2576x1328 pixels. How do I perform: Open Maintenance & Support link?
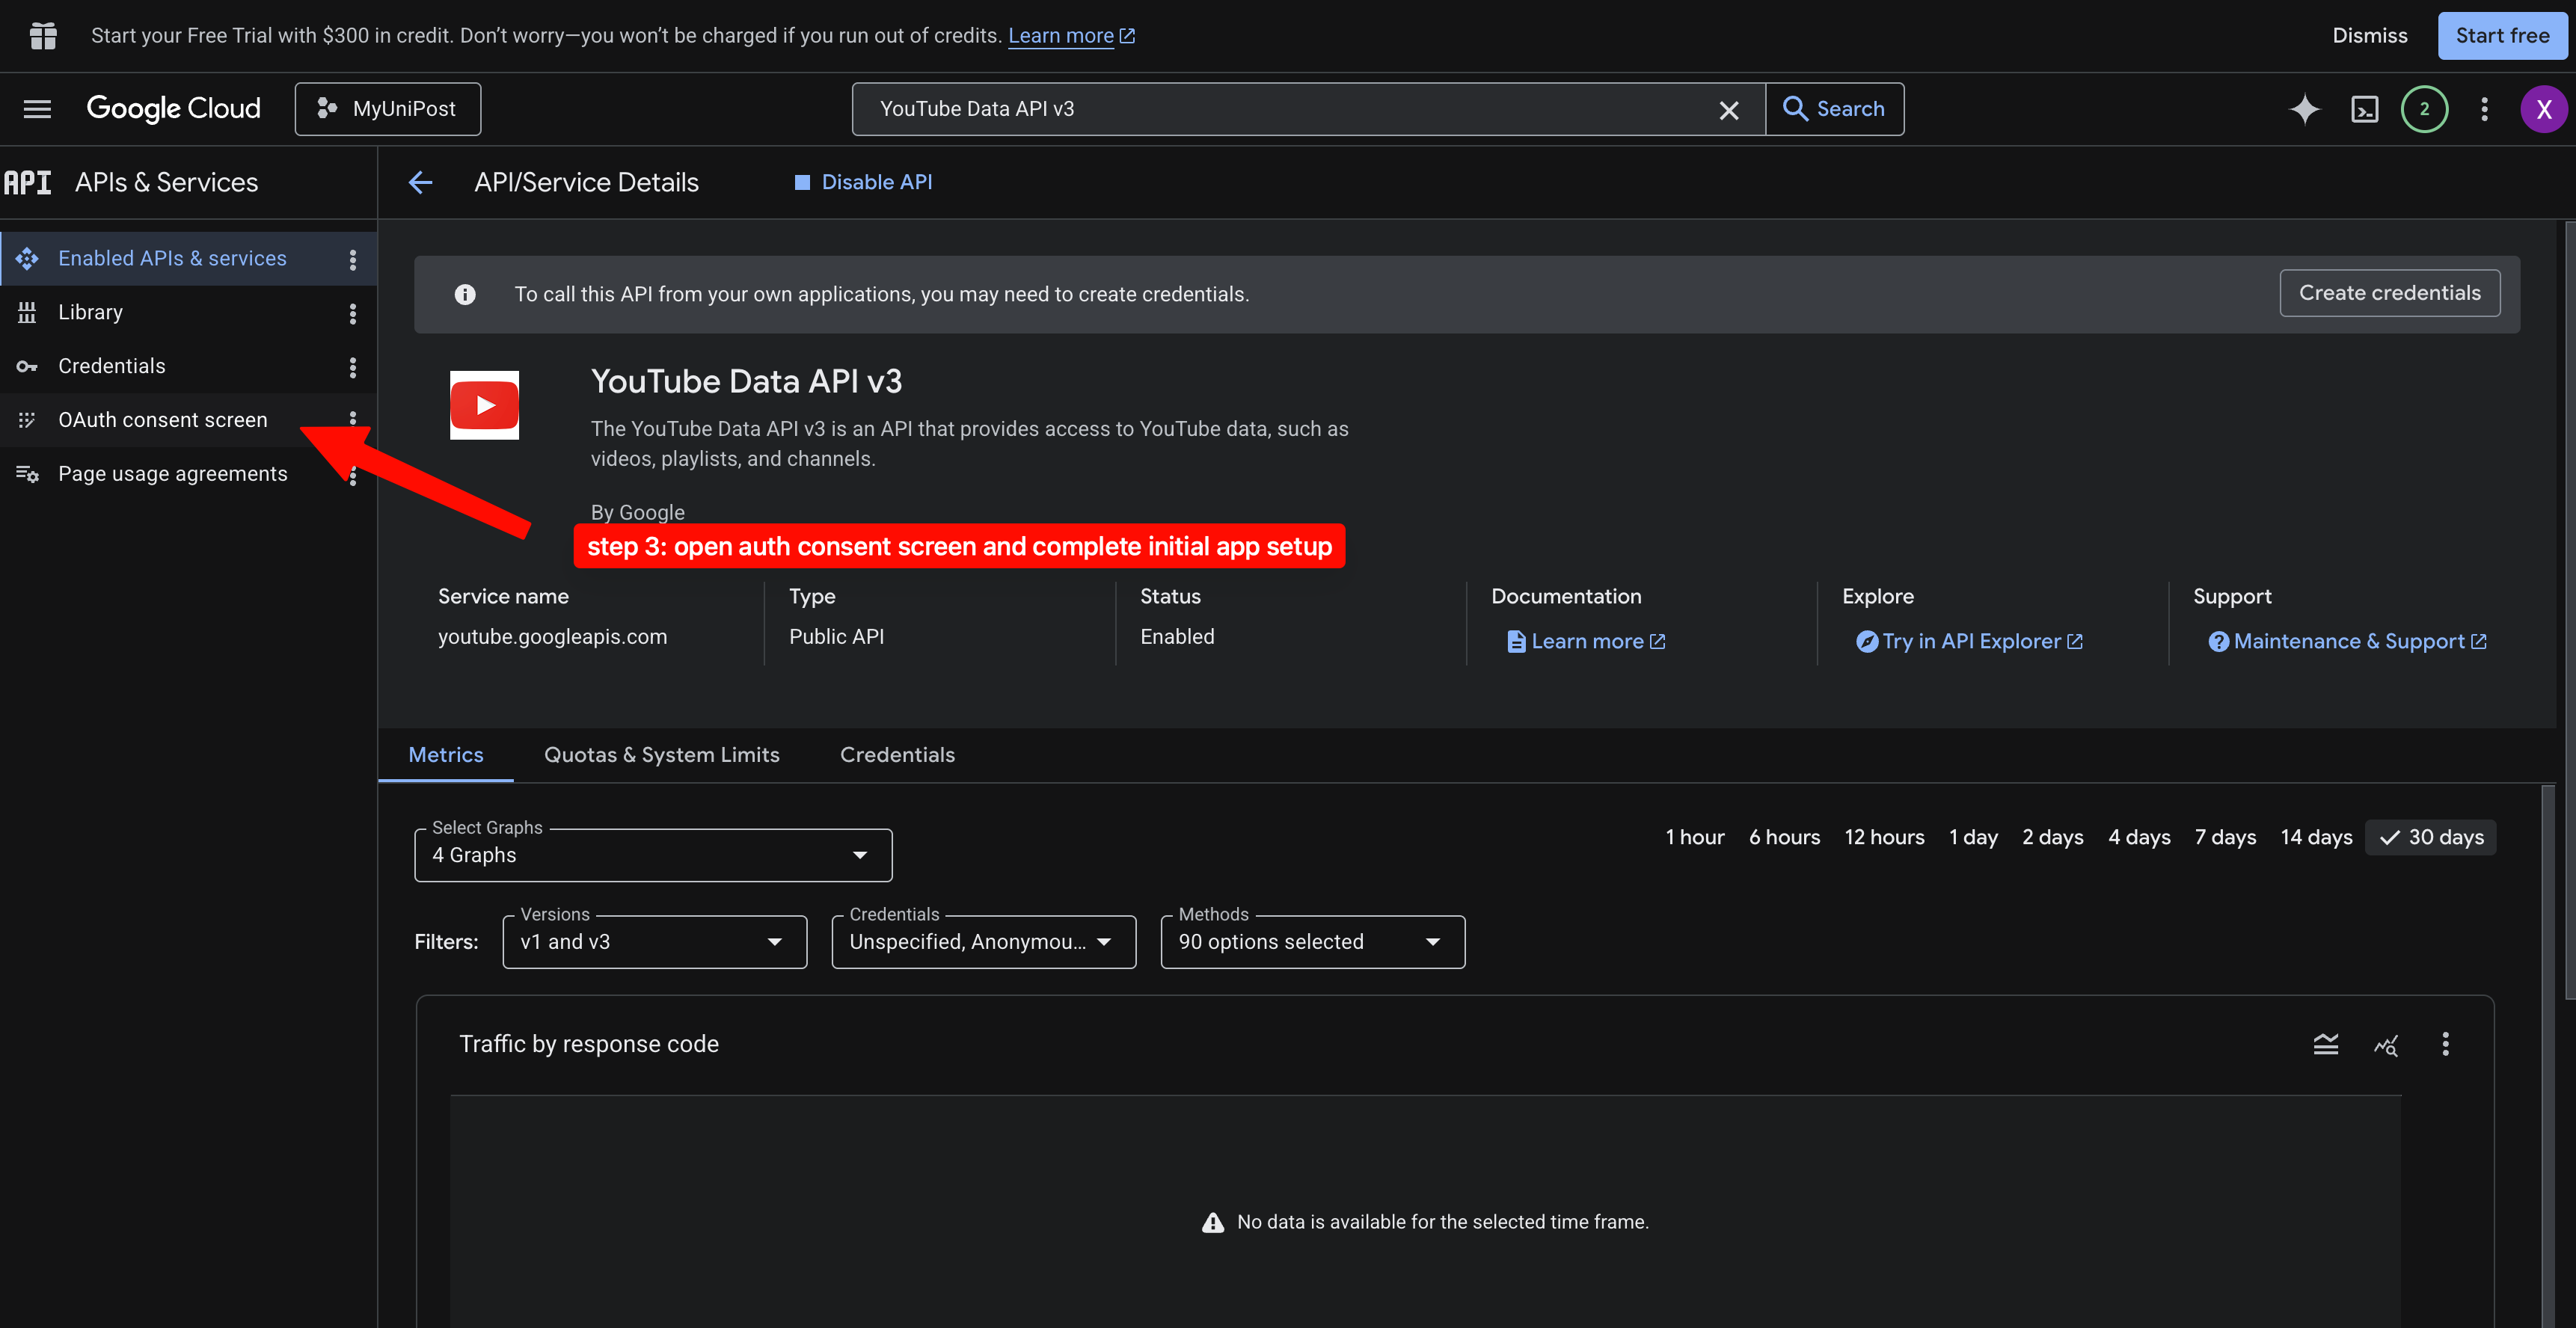(2347, 641)
